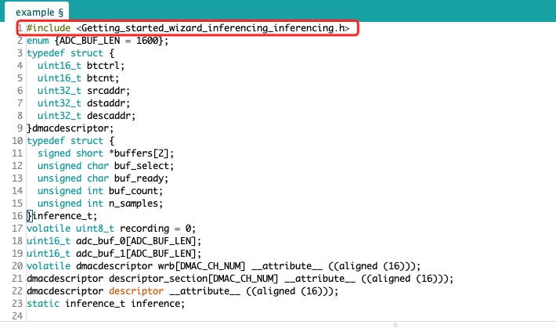This screenshot has height=328, width=556.
Task: Click signed short *buffers[2] line
Action: pyautogui.click(x=106, y=153)
